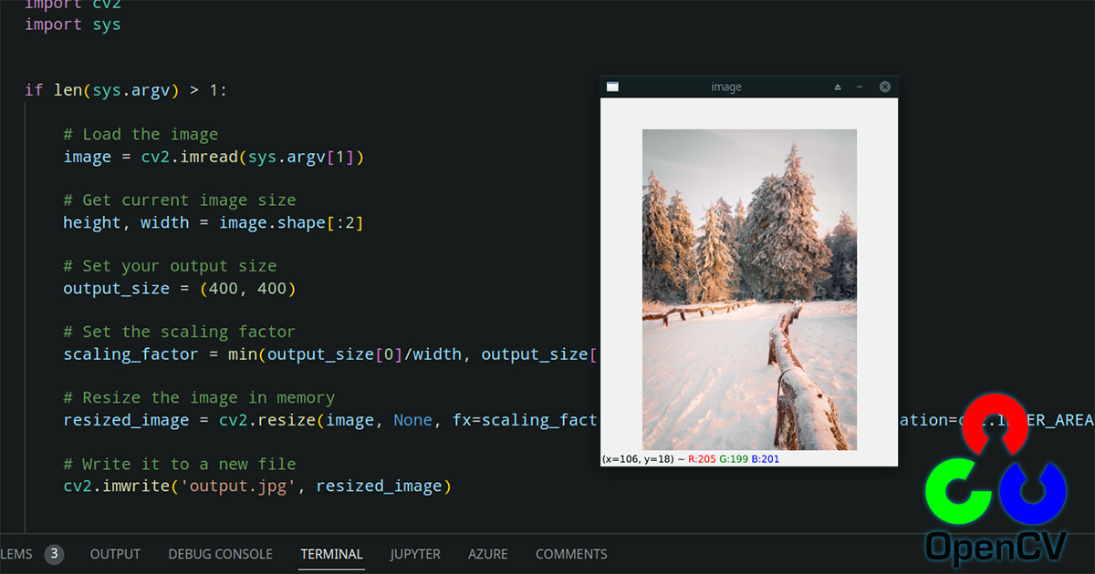View the COMMENTS tab
The width and height of the screenshot is (1095, 574).
[x=571, y=554]
